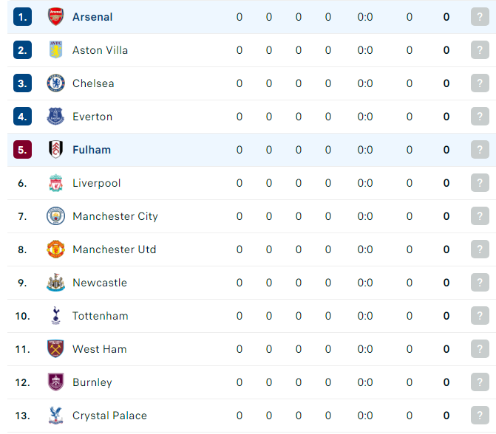496x434 pixels.
Task: Click the Tottenham cockerel logo
Action: tap(55, 316)
